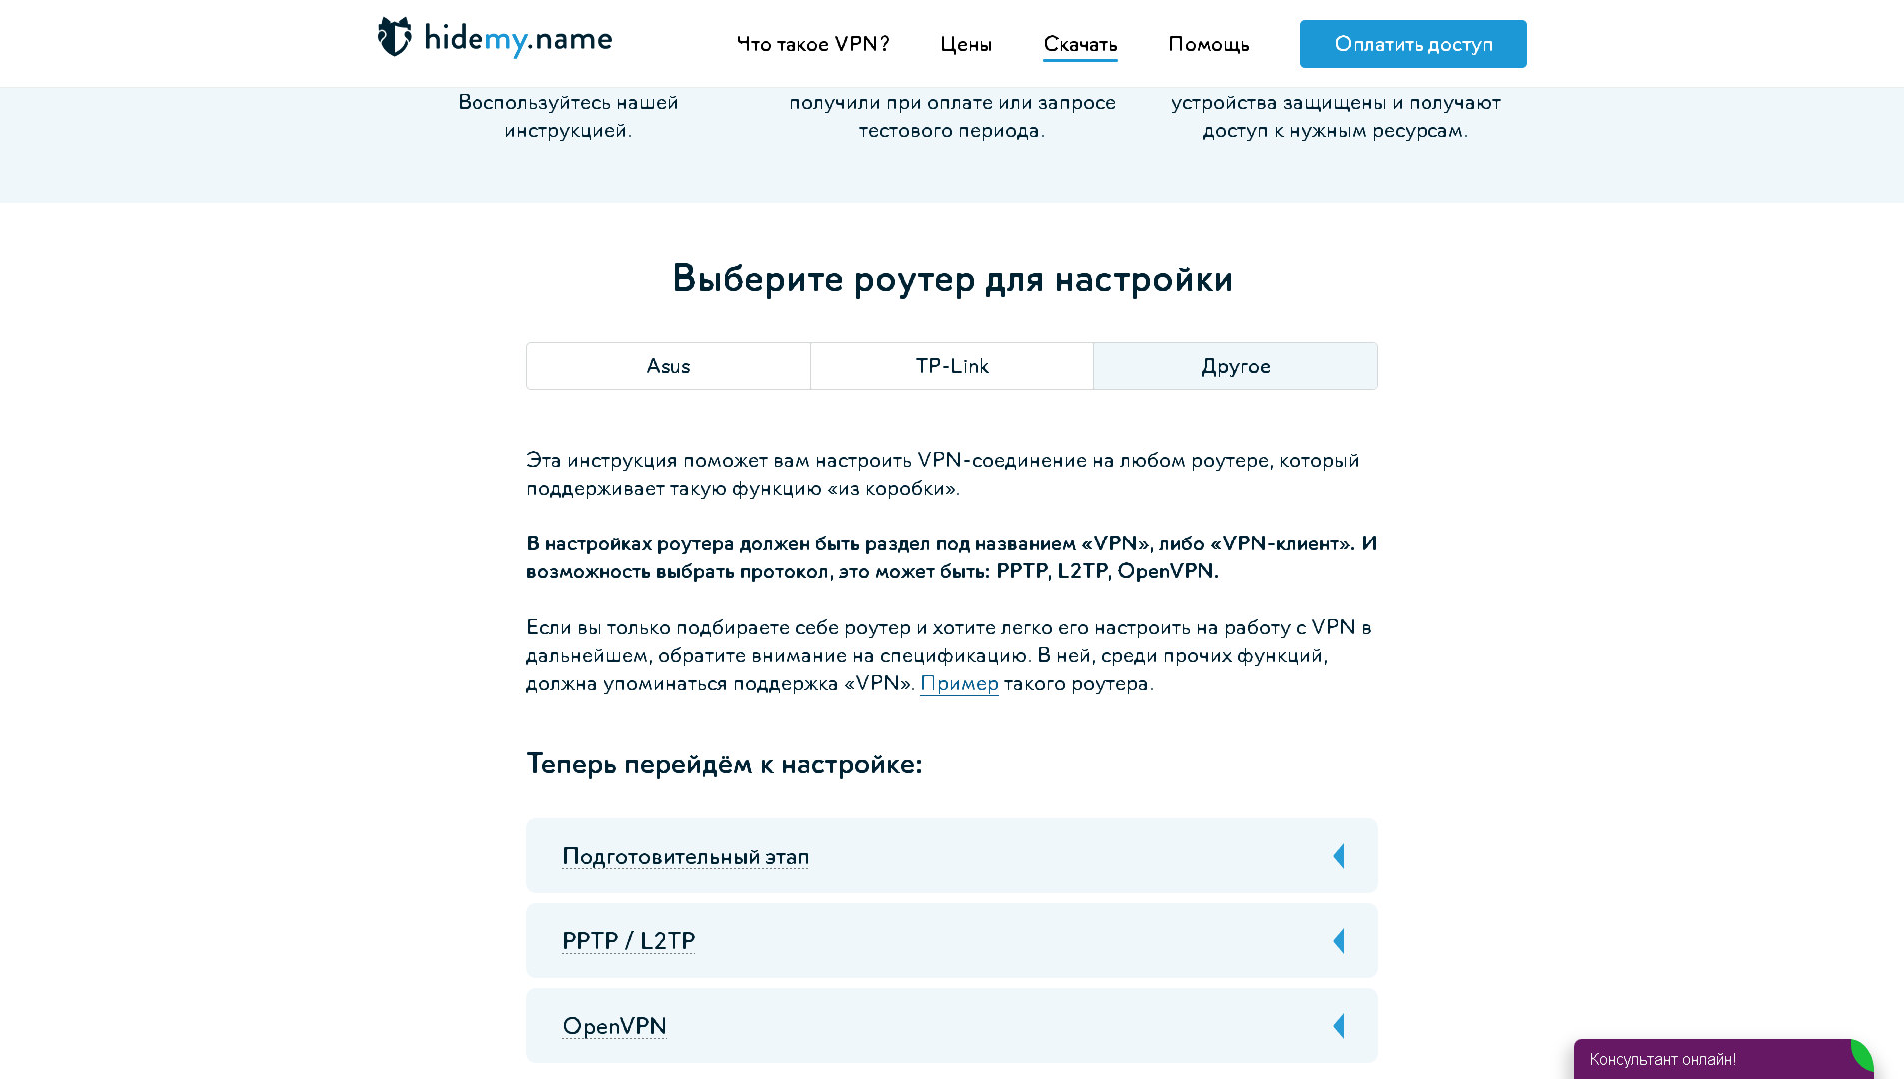Viewport: 1904px width, 1079px height.
Task: Click the heading «Выберите роутер для настройки»
Action: tap(952, 278)
